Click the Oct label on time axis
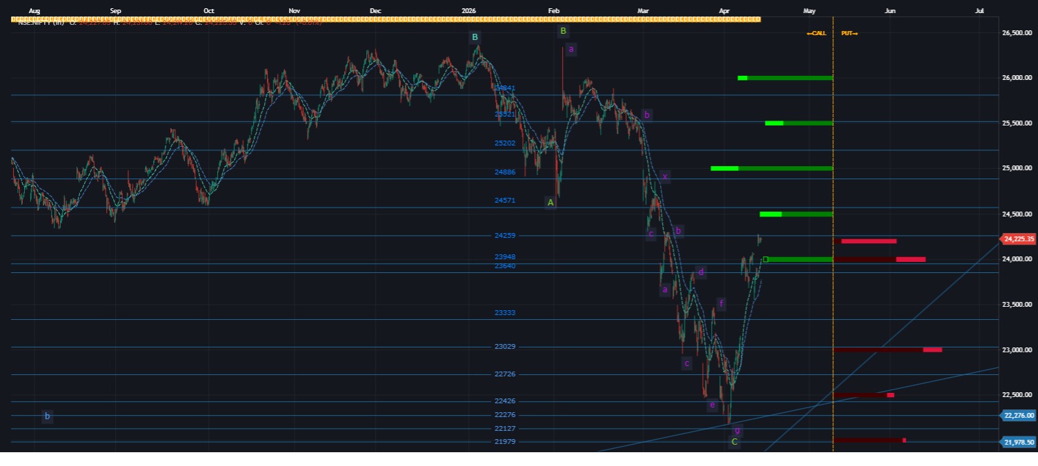Viewport: 1038px width, 466px height. 209,10
